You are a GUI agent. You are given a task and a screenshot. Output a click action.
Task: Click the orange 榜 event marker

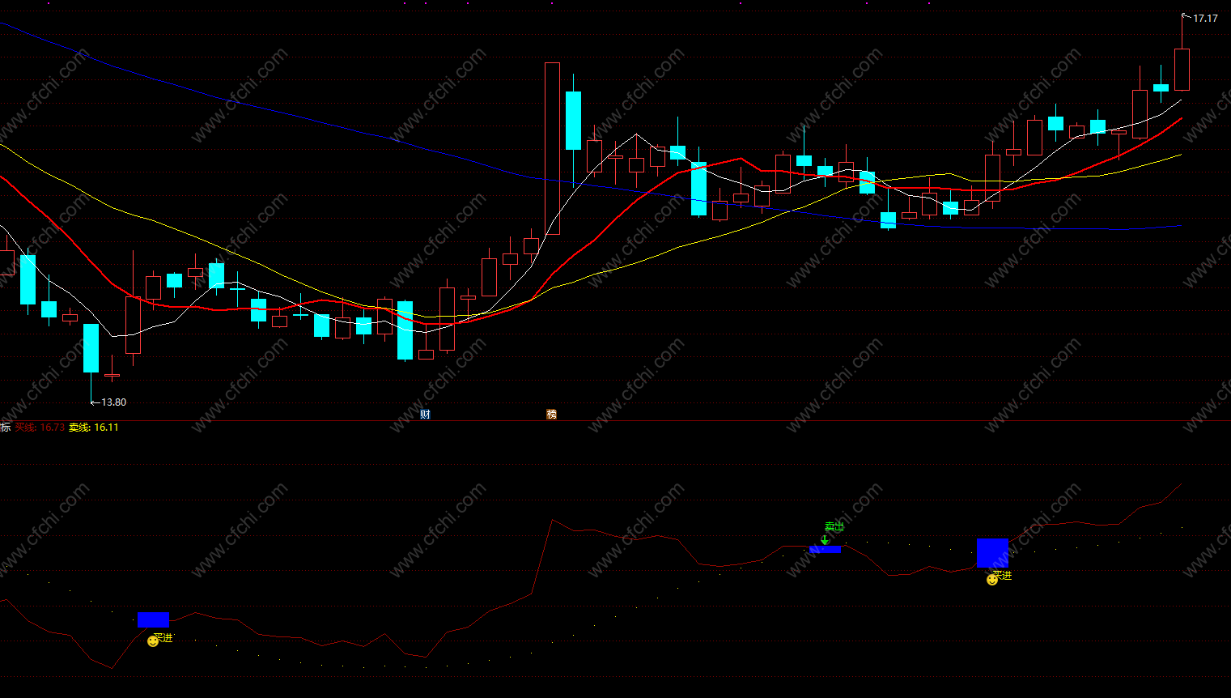coord(551,415)
